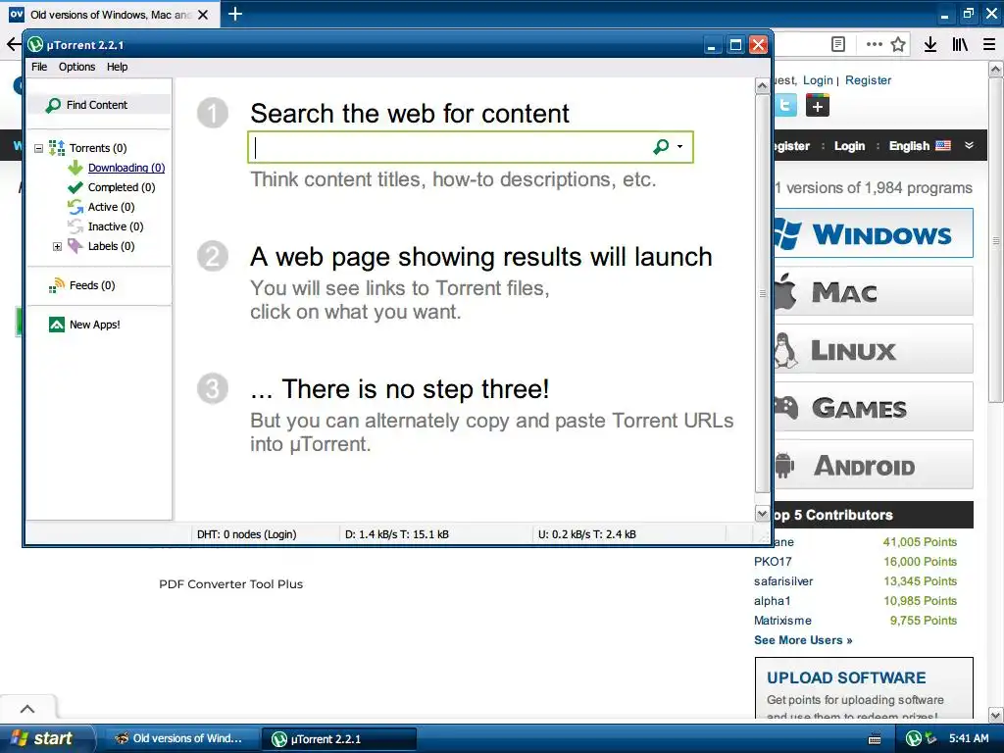
Task: Click the Games category button
Action: 873,407
